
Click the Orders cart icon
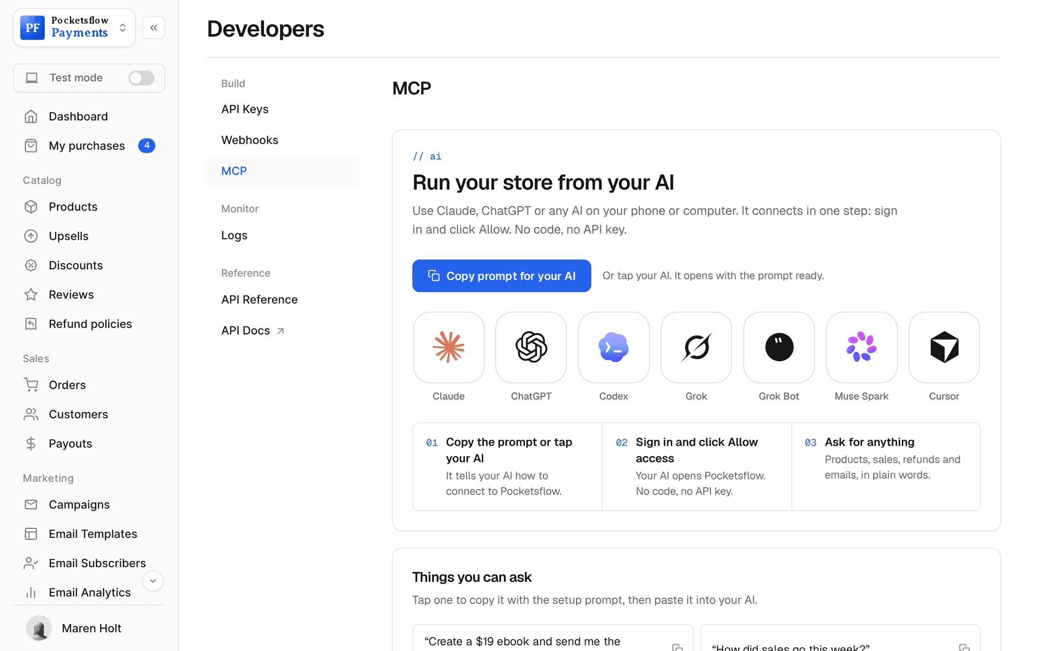click(31, 384)
